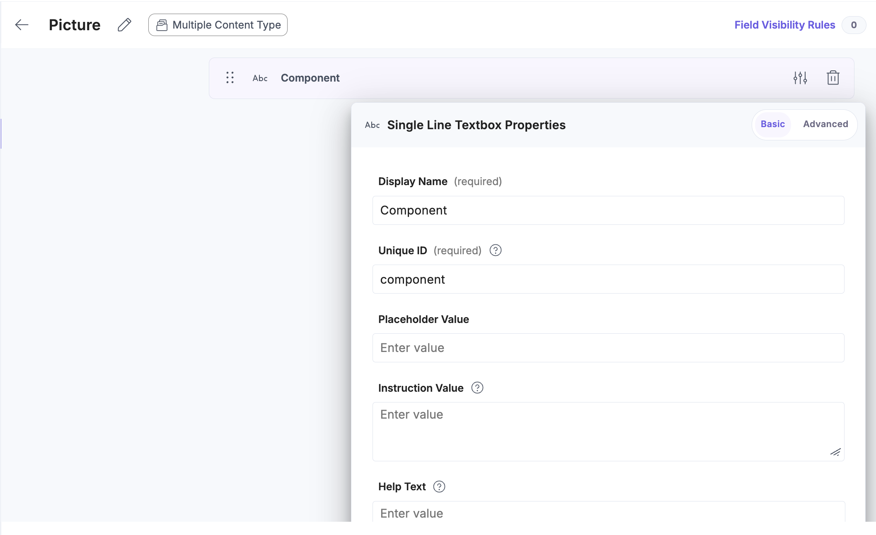The width and height of the screenshot is (876, 535).
Task: Show Help Text question mark icon
Action: pyautogui.click(x=439, y=487)
